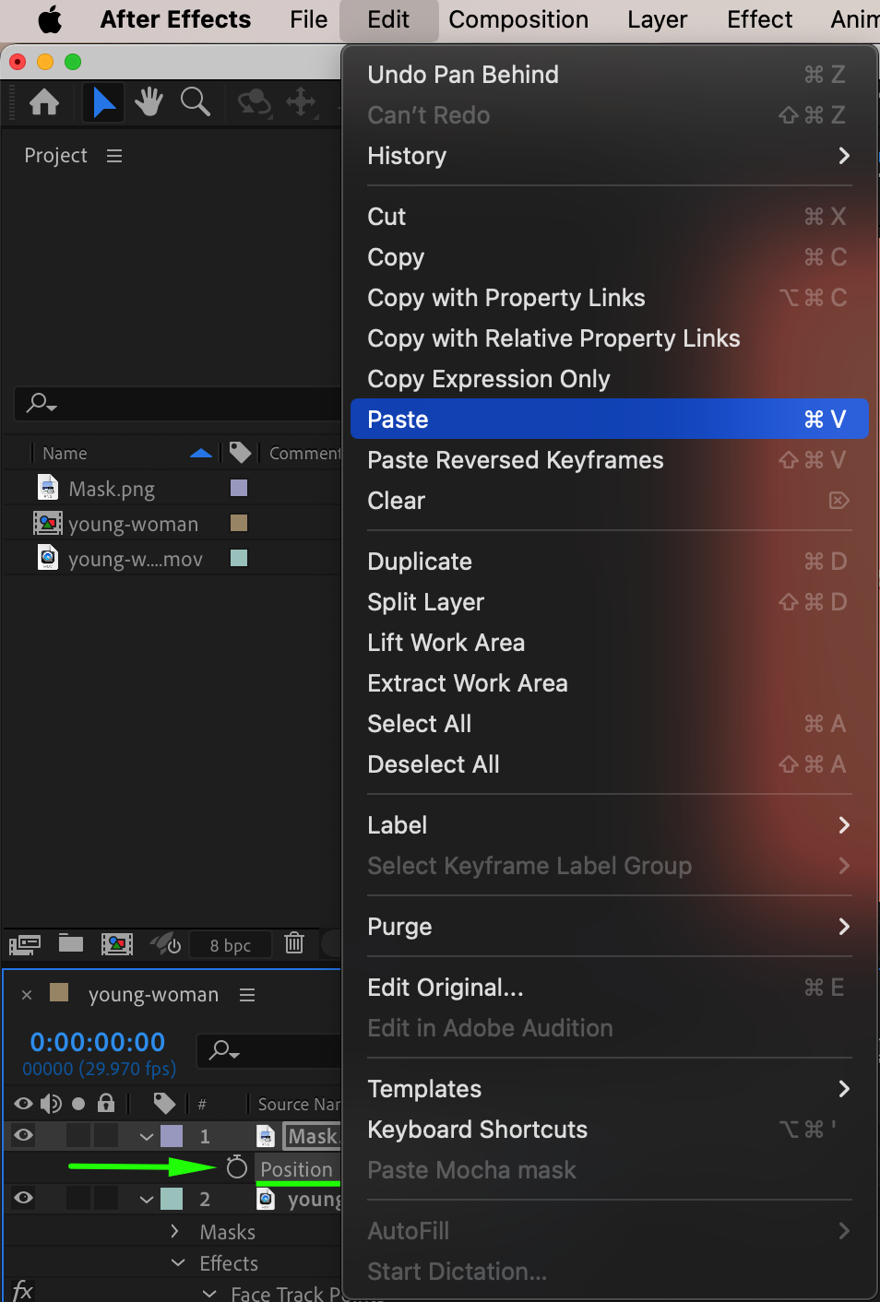880x1302 pixels.
Task: Select the Zoom magnifier tool
Action: [195, 101]
